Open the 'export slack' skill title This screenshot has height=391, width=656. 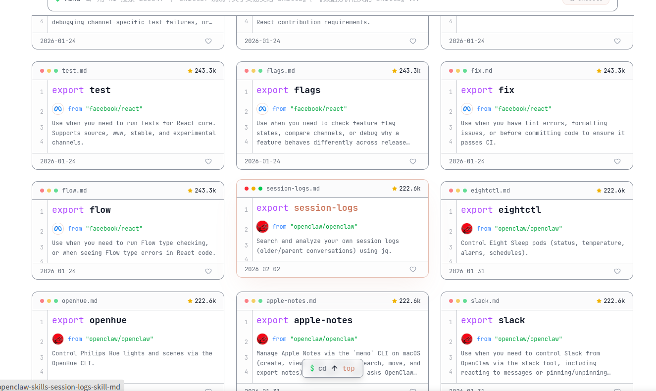(x=493, y=320)
